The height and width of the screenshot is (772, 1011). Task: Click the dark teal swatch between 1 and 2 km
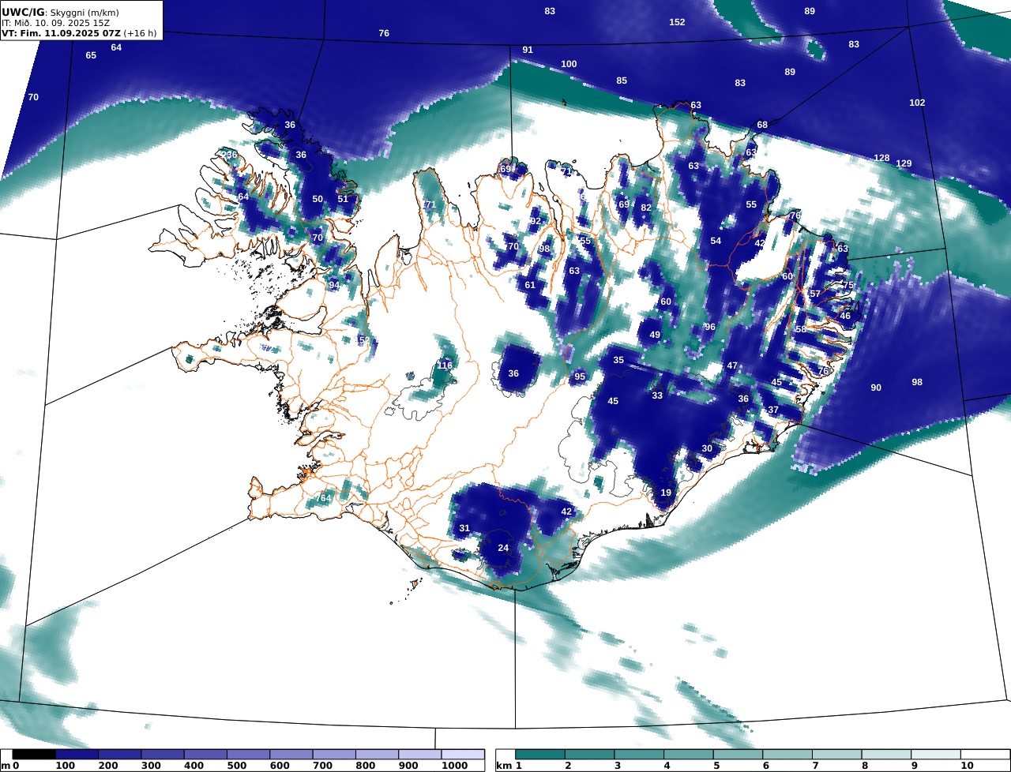click(x=540, y=755)
